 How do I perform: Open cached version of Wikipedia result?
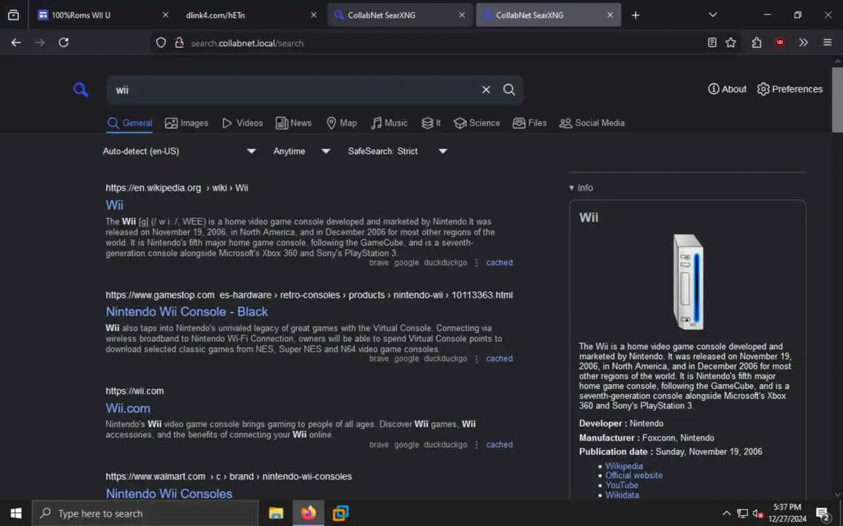499,262
